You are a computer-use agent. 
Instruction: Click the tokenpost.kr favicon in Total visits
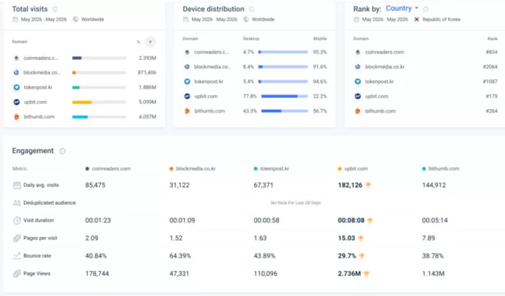point(17,87)
